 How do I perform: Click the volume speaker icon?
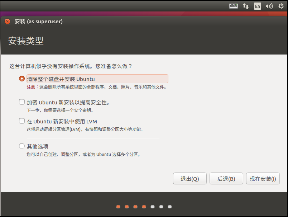pos(269,6)
